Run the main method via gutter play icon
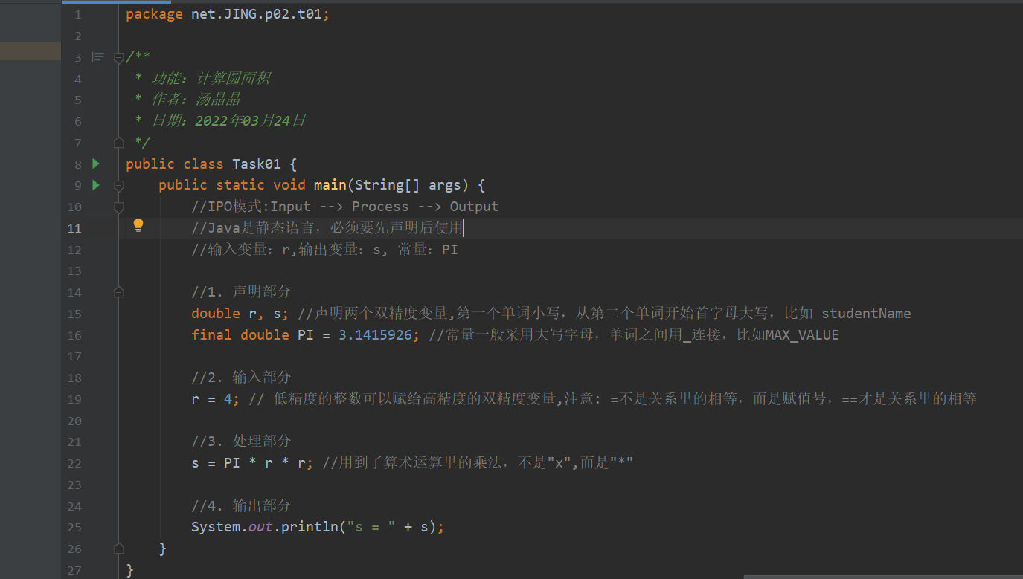The image size is (1023, 579). (x=95, y=184)
